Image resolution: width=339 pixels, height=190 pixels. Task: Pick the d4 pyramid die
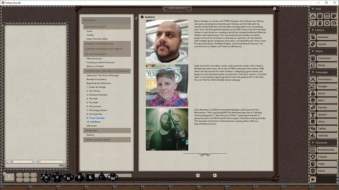point(101,177)
